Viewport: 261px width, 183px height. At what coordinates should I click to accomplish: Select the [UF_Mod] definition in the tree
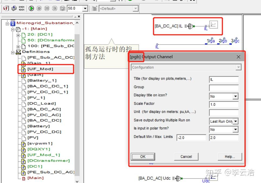(40, 69)
